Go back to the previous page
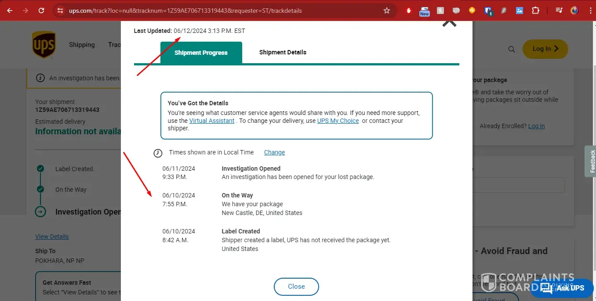 coord(10,11)
